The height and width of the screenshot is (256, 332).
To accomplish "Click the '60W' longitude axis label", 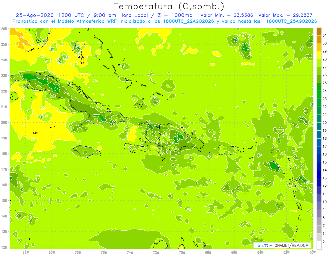I will (x=312, y=252).
